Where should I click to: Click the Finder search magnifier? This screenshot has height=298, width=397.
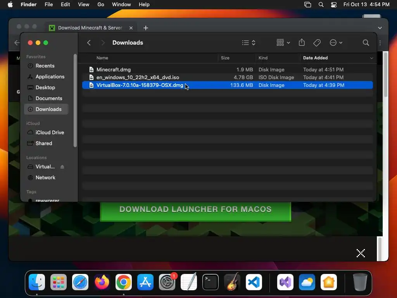click(x=366, y=43)
